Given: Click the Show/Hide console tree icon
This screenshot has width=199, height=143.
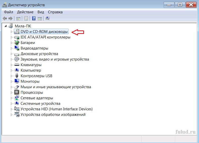Looking at the screenshot, I should tap(18, 19).
